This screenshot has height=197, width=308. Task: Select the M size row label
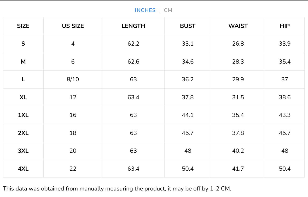23,62
